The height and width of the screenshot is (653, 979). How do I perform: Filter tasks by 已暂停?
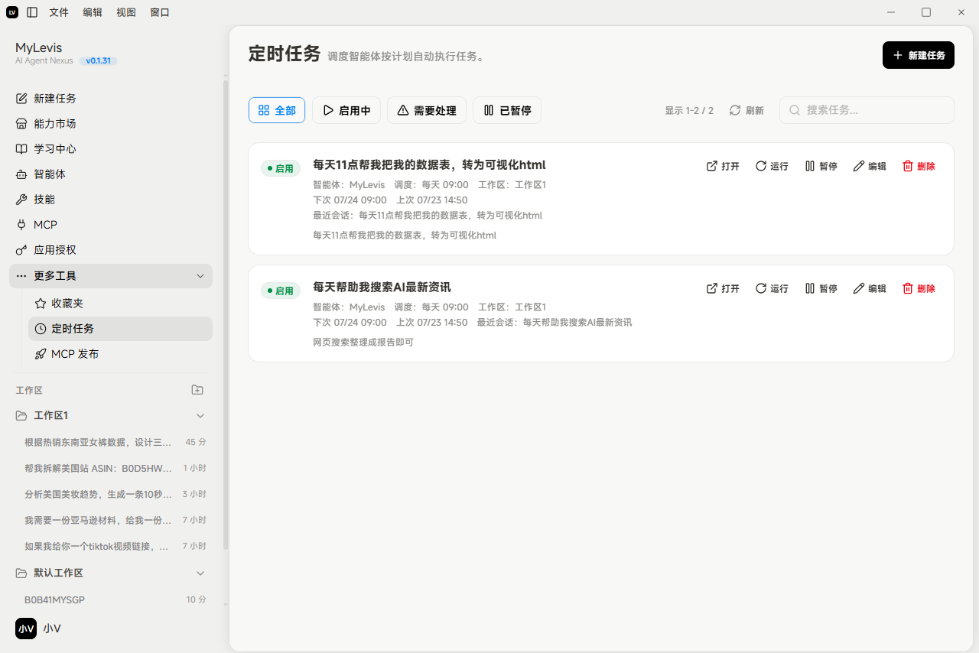pyautogui.click(x=507, y=110)
